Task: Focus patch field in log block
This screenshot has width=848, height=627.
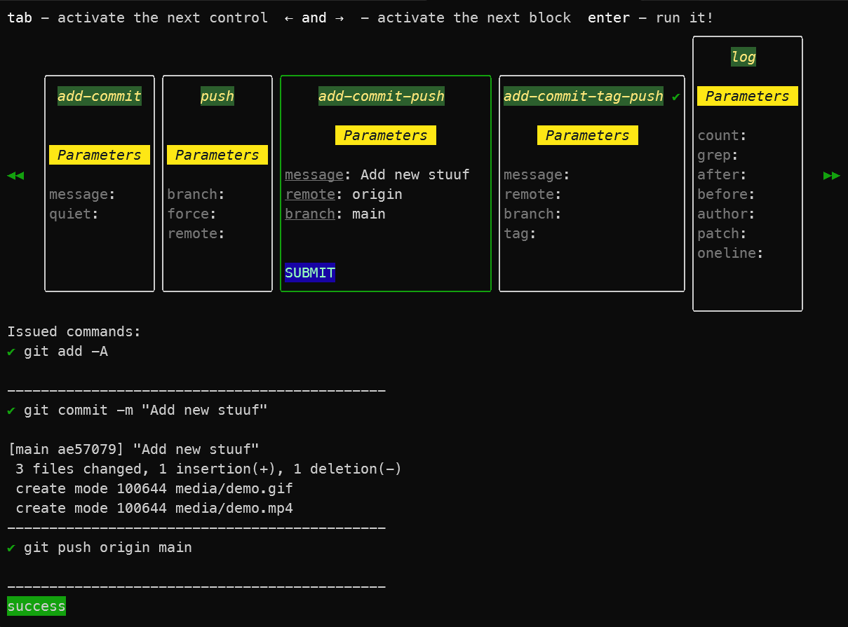Action: [722, 233]
